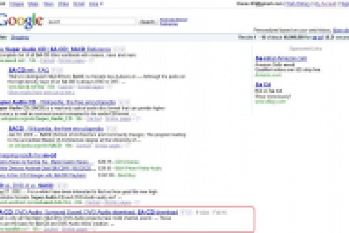Open the Super Audio CD SACD Reference result
This screenshot has height=233, width=349.
[x=55, y=49]
